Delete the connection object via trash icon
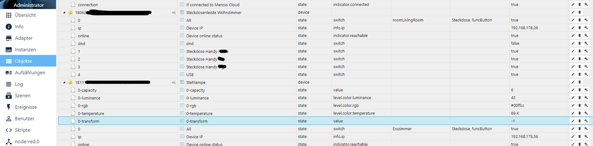593x146 pixels. click(580, 5)
